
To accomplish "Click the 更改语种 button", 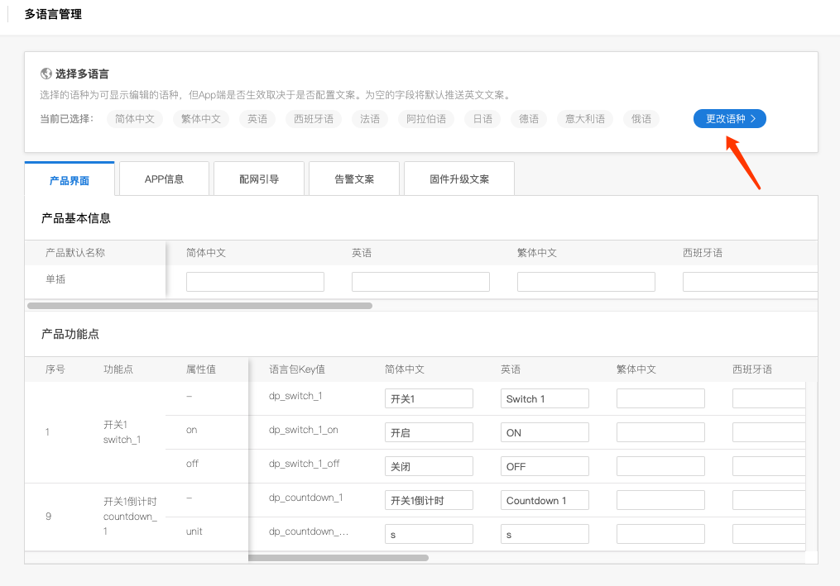I will pos(730,119).
